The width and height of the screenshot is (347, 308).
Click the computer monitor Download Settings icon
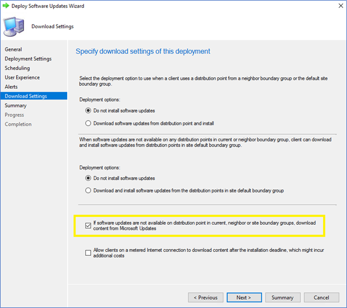14,27
